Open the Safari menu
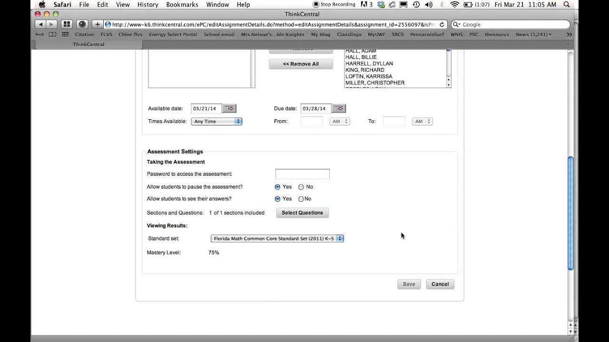The width and height of the screenshot is (609, 342). (x=62, y=4)
